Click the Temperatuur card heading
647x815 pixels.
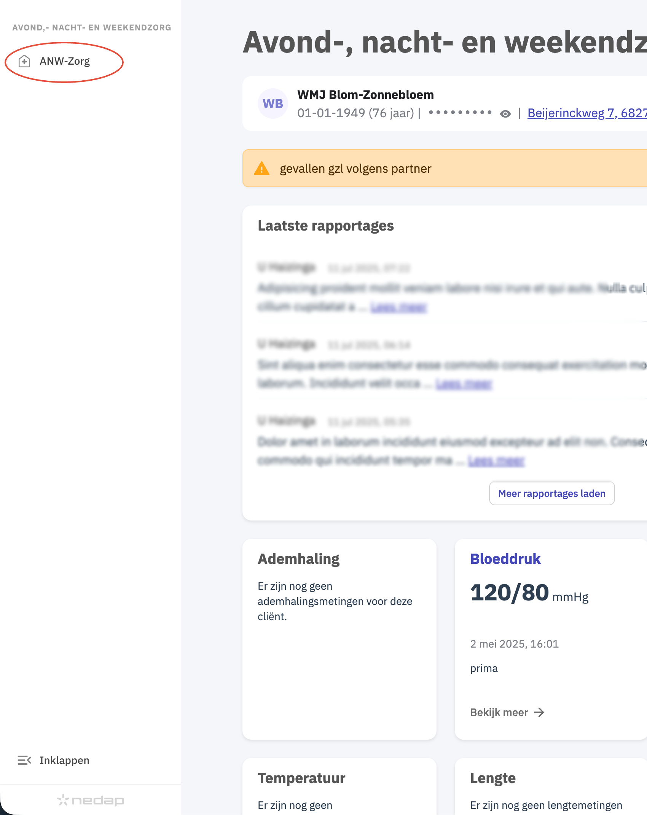point(301,778)
